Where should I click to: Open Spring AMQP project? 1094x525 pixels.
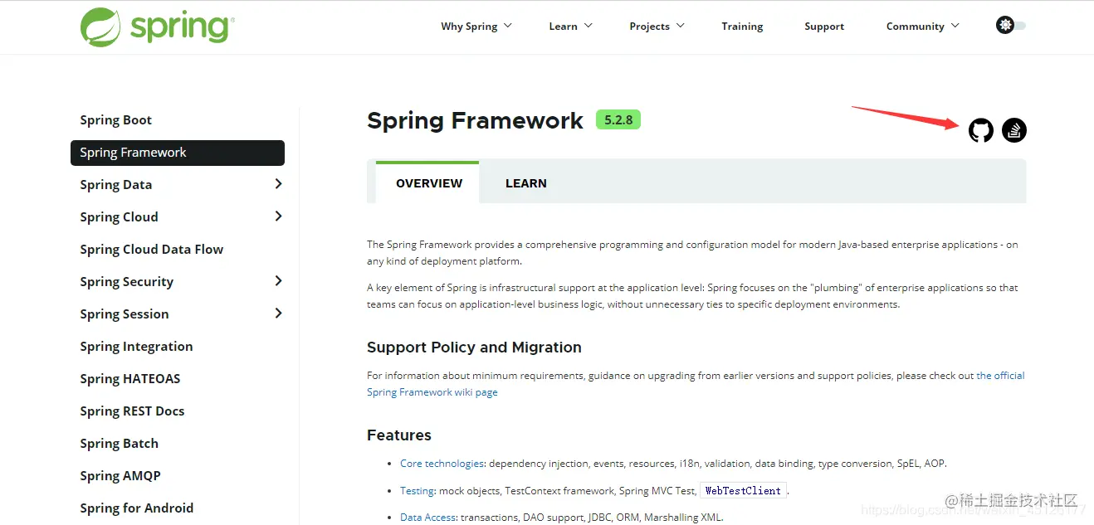(x=120, y=476)
